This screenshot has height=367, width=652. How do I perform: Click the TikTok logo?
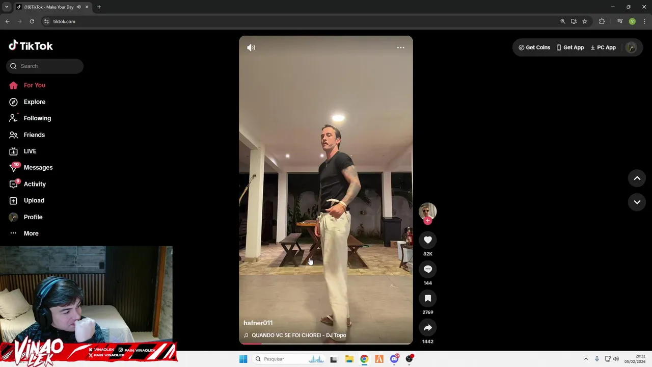(x=31, y=45)
